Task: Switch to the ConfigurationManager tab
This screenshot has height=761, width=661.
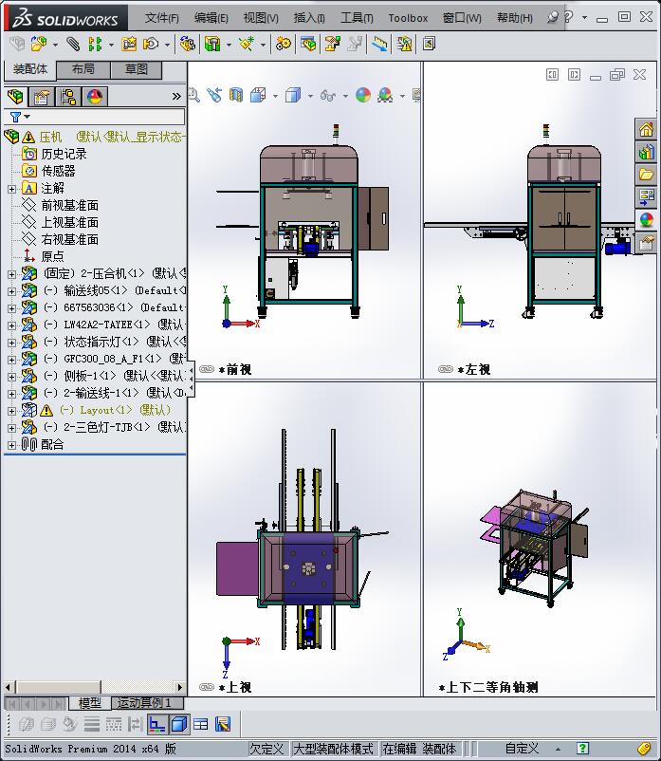Action: coord(68,97)
